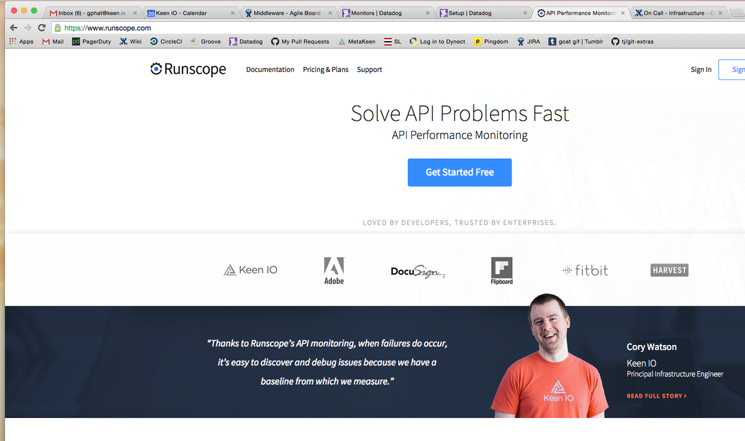Click the Adobe customer logo
Image resolution: width=745 pixels, height=441 pixels.
coord(334,271)
